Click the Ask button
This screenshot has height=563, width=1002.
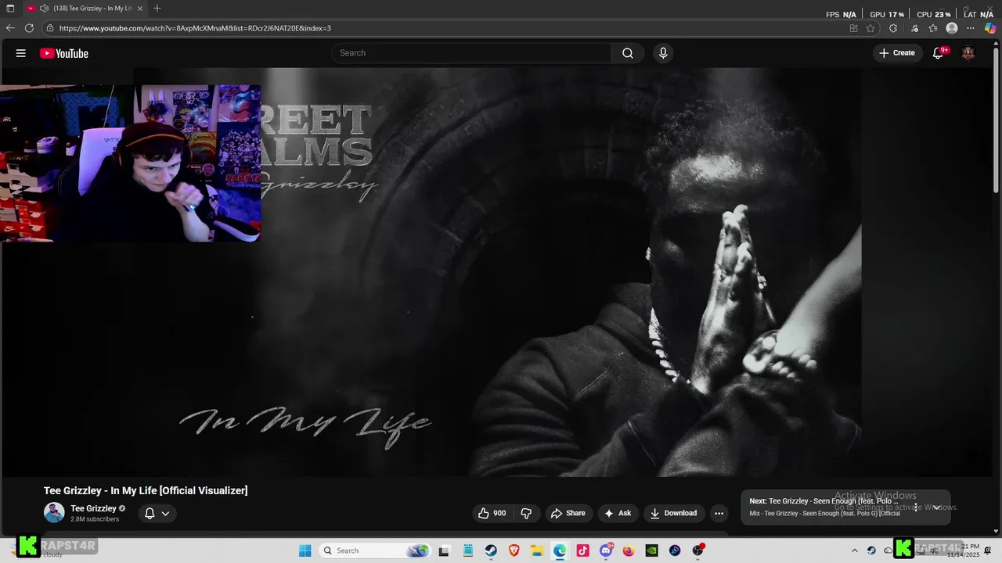tap(618, 514)
